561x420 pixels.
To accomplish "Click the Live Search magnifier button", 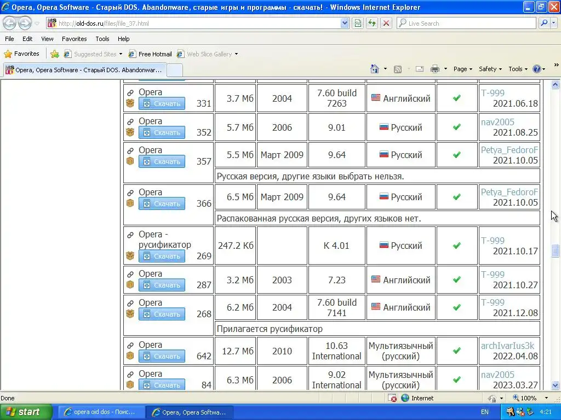I will (544, 23).
